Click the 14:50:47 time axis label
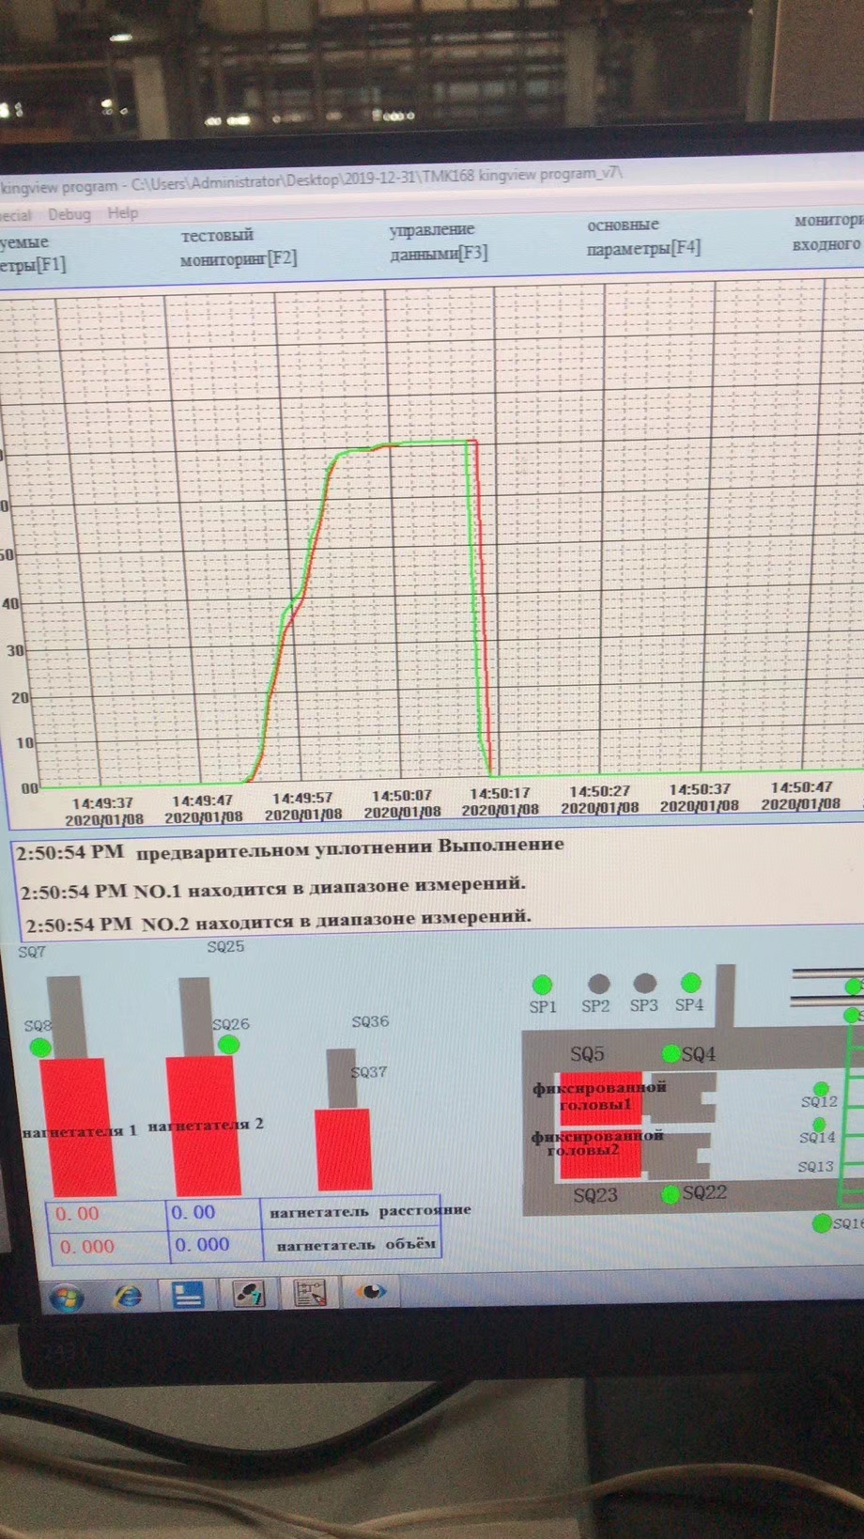This screenshot has height=1539, width=864. 801,796
